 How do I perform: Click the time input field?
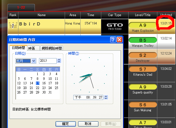88,97
